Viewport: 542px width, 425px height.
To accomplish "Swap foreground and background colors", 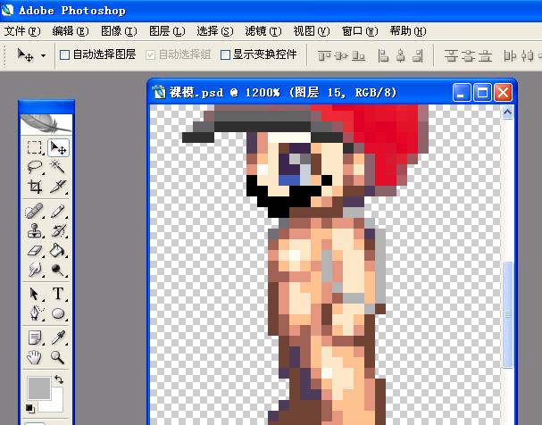I will tap(59, 379).
